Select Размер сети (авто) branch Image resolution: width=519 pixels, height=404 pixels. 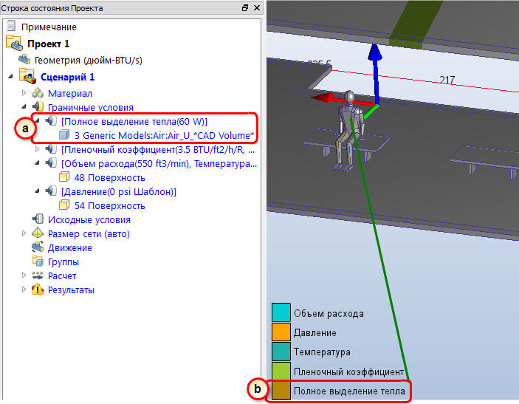pyautogui.click(x=89, y=234)
